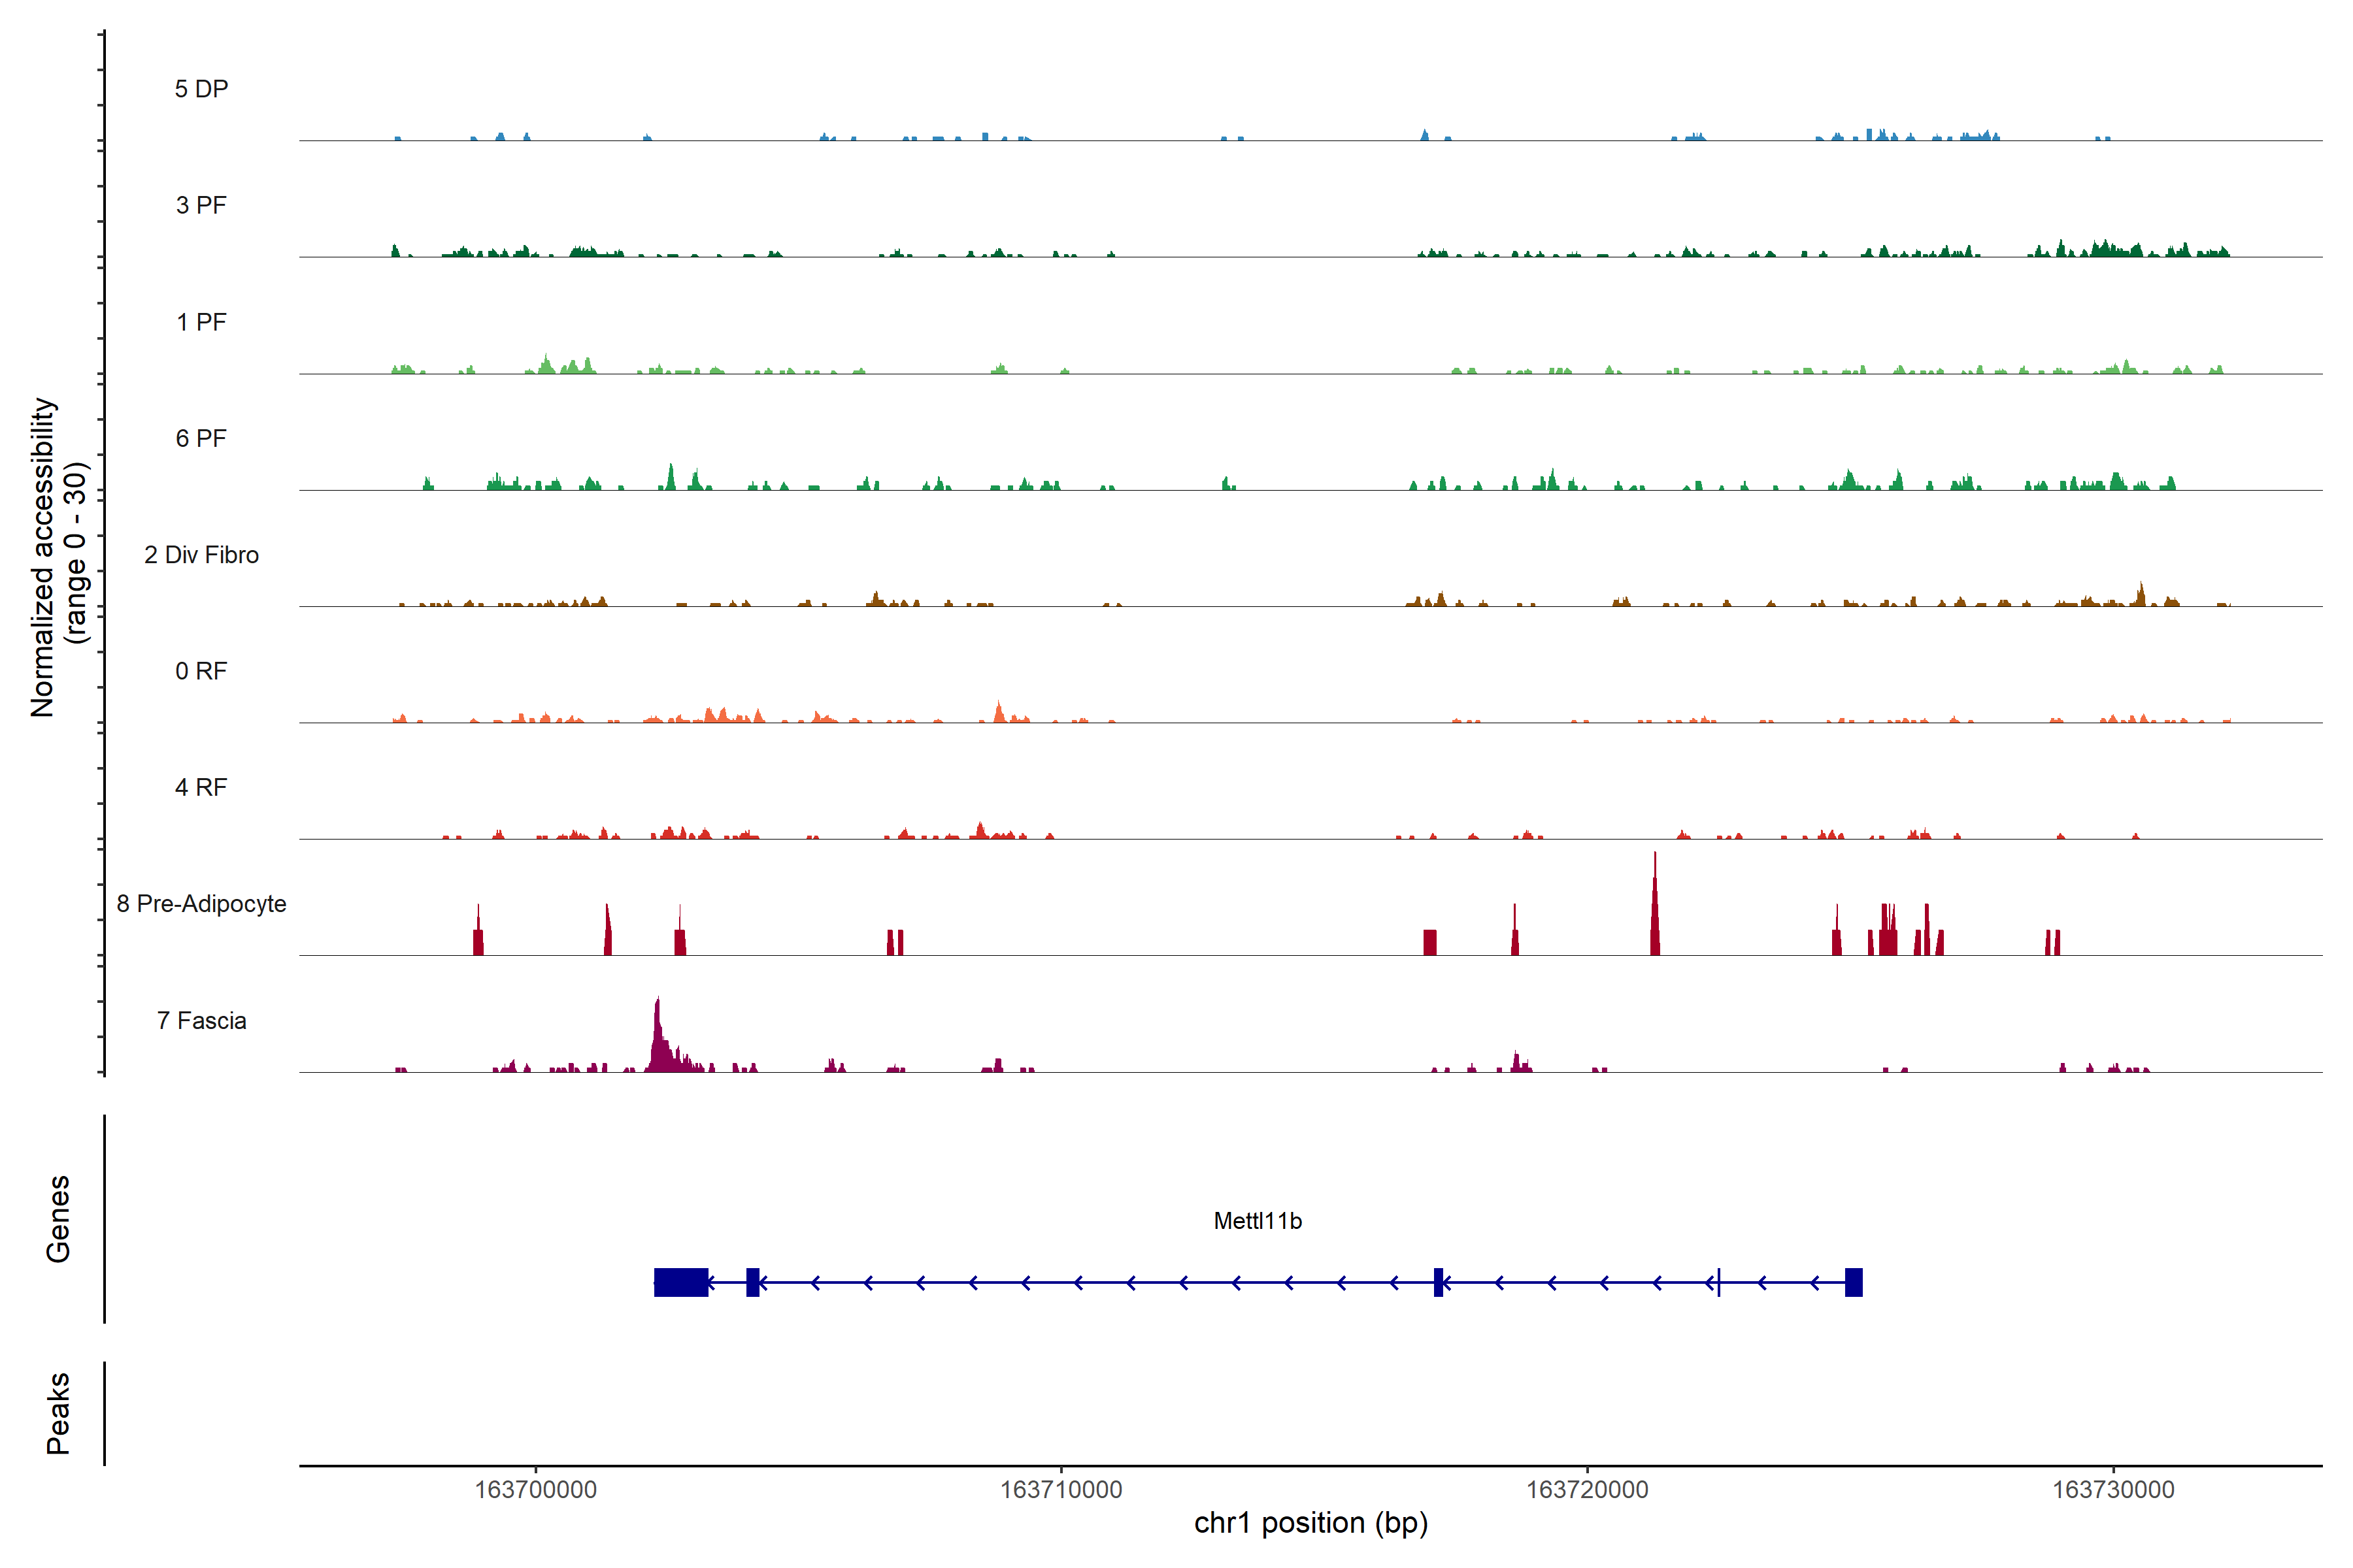Click the 163710000 axis tick label
The width and height of the screenshot is (2353, 1568).
tap(1060, 1490)
